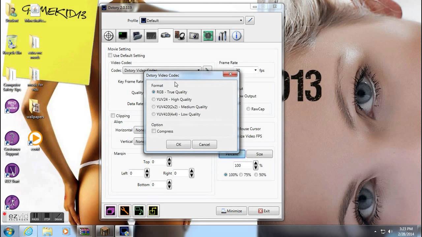Expand the Frame Rate fps dropdown
The height and width of the screenshot is (237, 422).
(255, 70)
